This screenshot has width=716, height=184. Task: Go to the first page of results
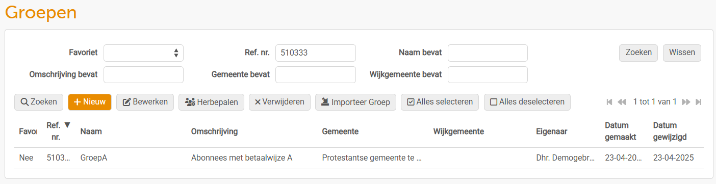(609, 102)
